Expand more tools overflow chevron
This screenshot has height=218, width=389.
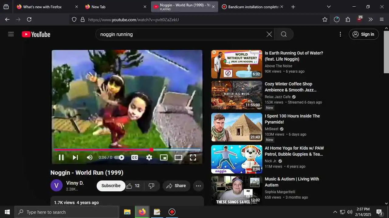tap(370, 19)
